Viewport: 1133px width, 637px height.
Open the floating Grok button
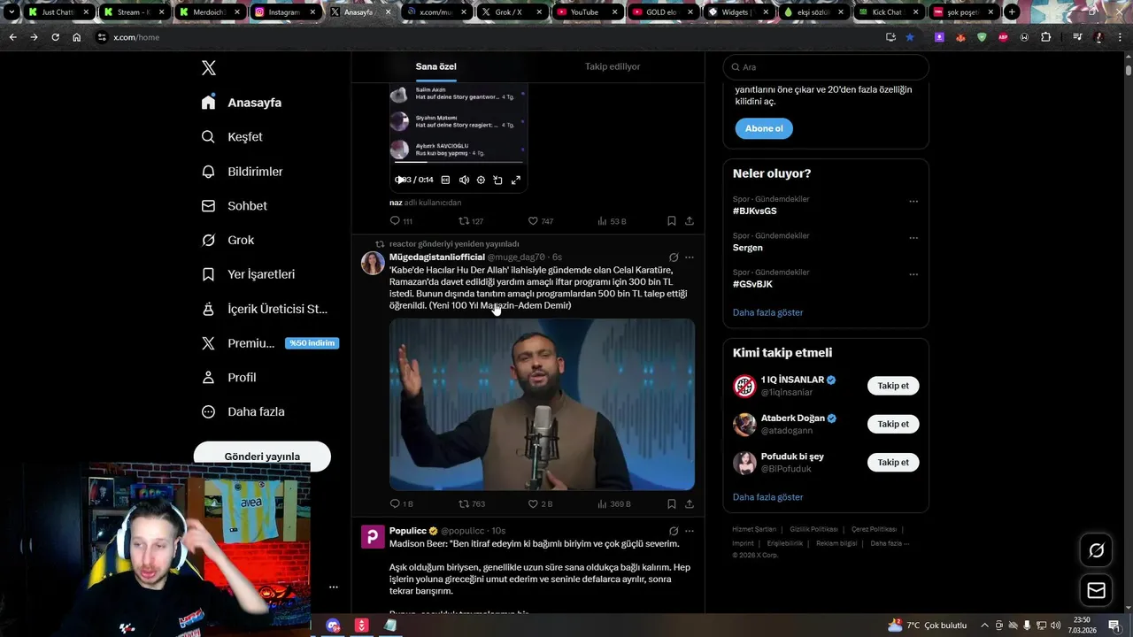(x=1096, y=550)
